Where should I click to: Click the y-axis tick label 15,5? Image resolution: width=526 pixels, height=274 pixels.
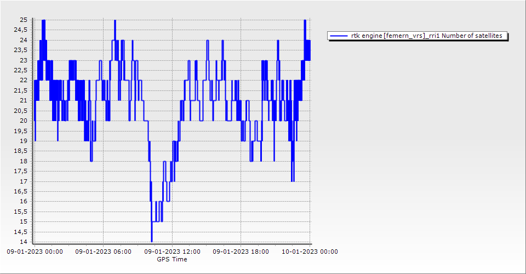[21, 212]
